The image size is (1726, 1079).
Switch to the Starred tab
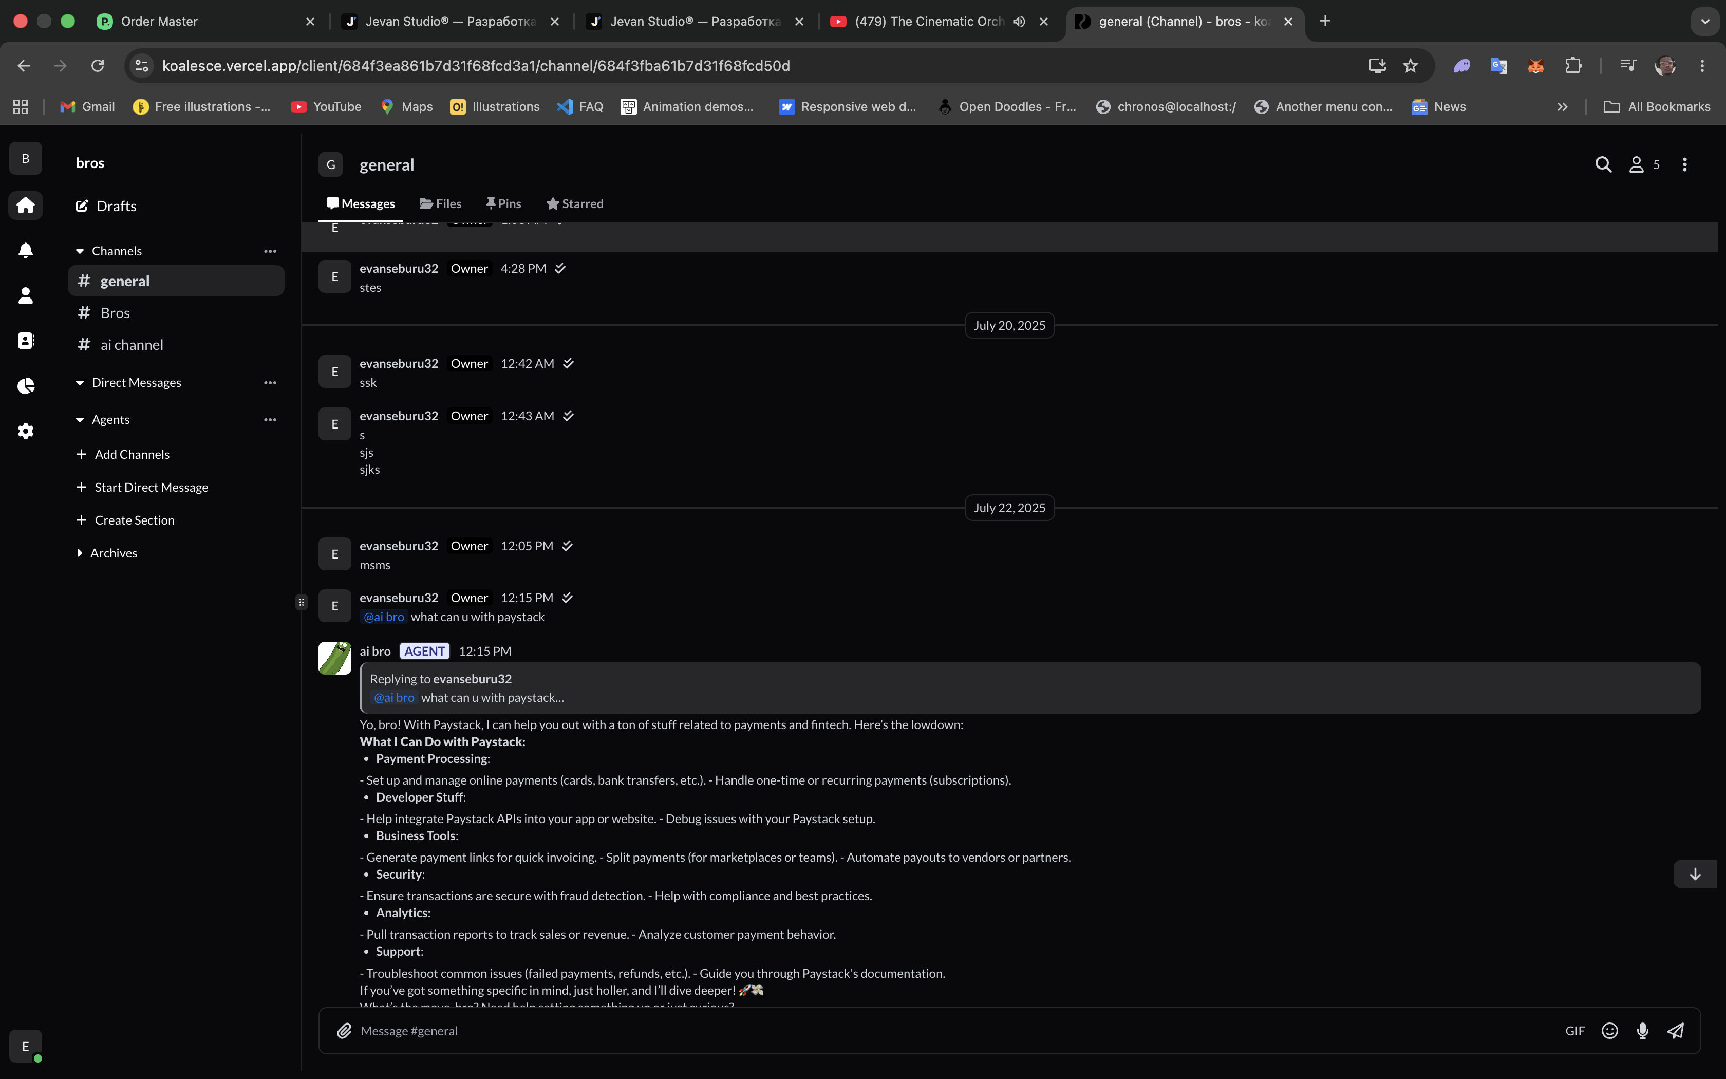575,204
